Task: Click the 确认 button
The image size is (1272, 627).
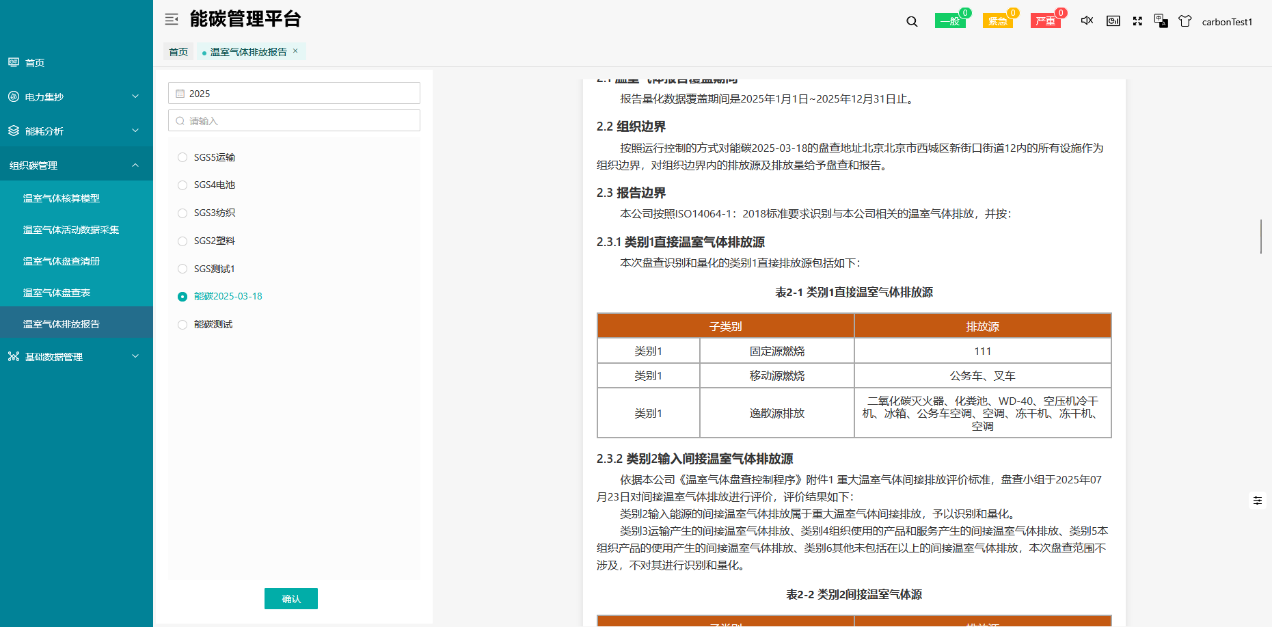Action: [x=290, y=599]
